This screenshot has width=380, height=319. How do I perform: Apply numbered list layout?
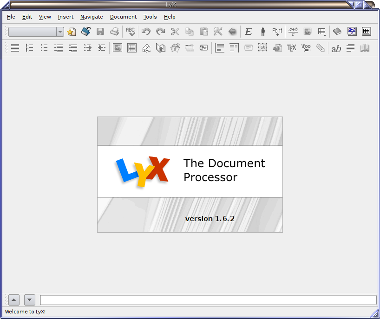[29, 48]
